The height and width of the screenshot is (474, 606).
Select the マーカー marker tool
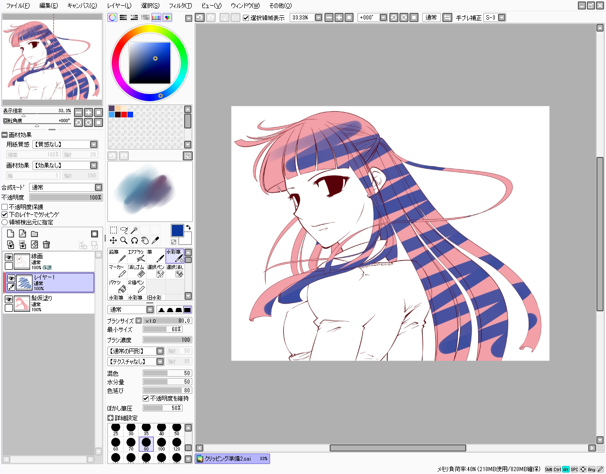pos(117,271)
